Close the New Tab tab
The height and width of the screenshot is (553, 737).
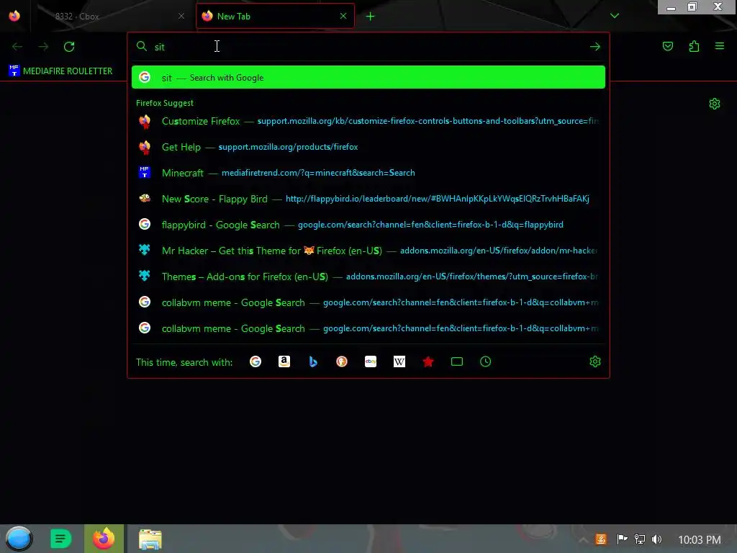(343, 16)
